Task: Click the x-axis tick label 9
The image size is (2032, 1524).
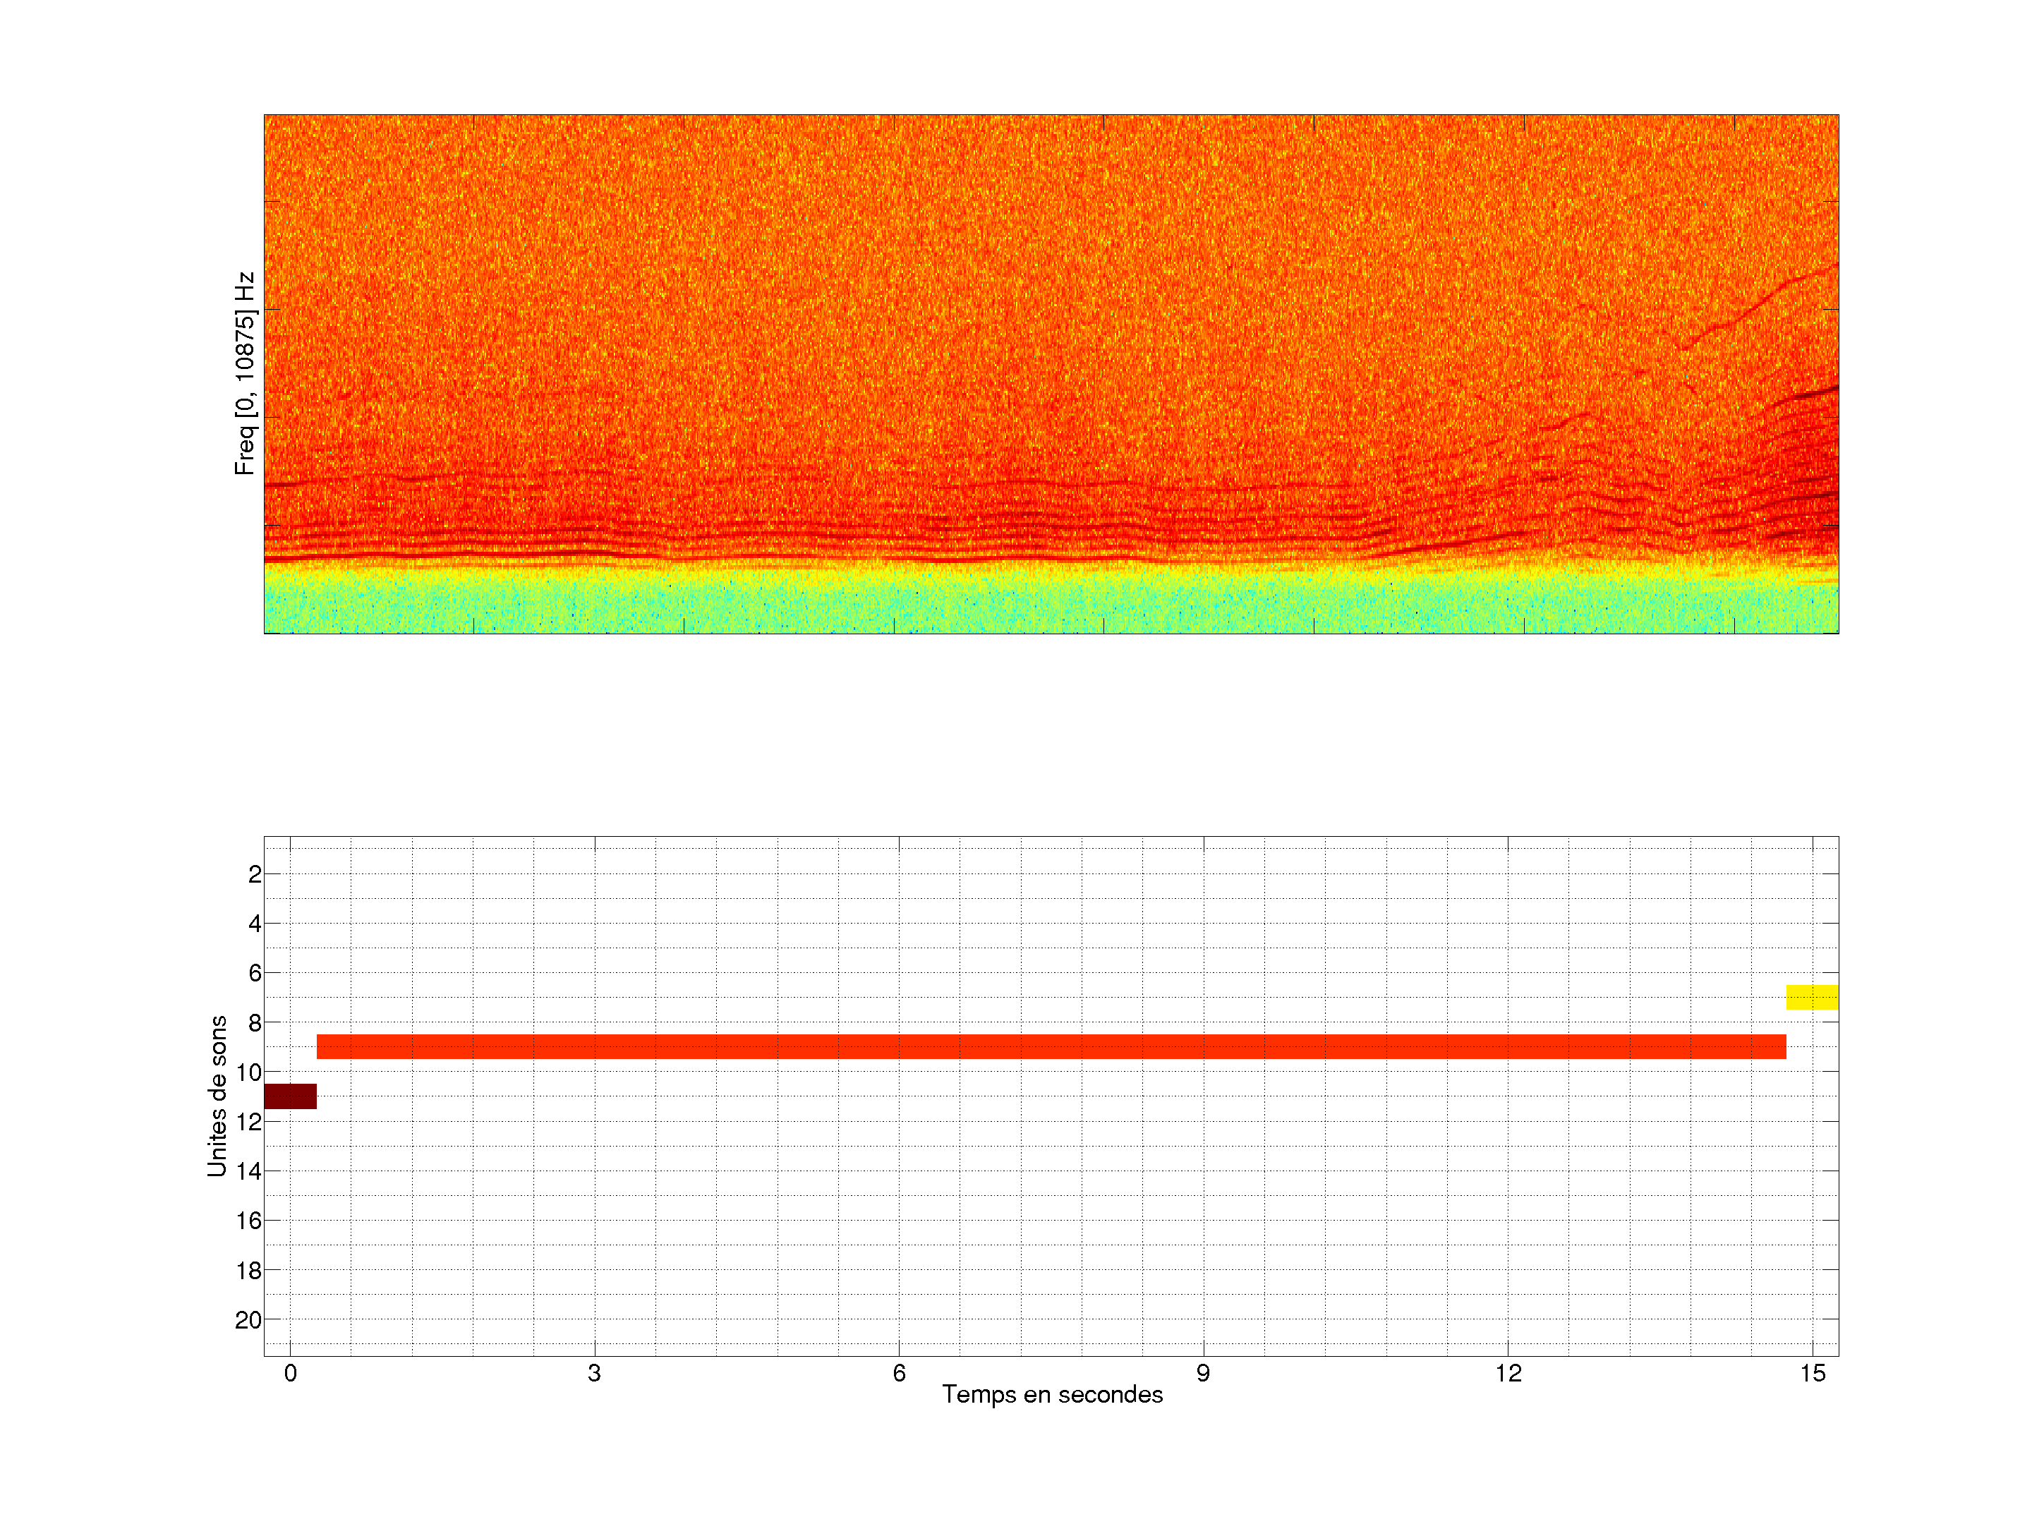Action: click(x=1204, y=1373)
